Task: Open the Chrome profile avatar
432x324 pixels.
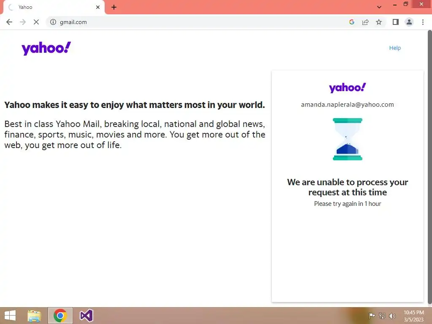Action: coord(409,22)
